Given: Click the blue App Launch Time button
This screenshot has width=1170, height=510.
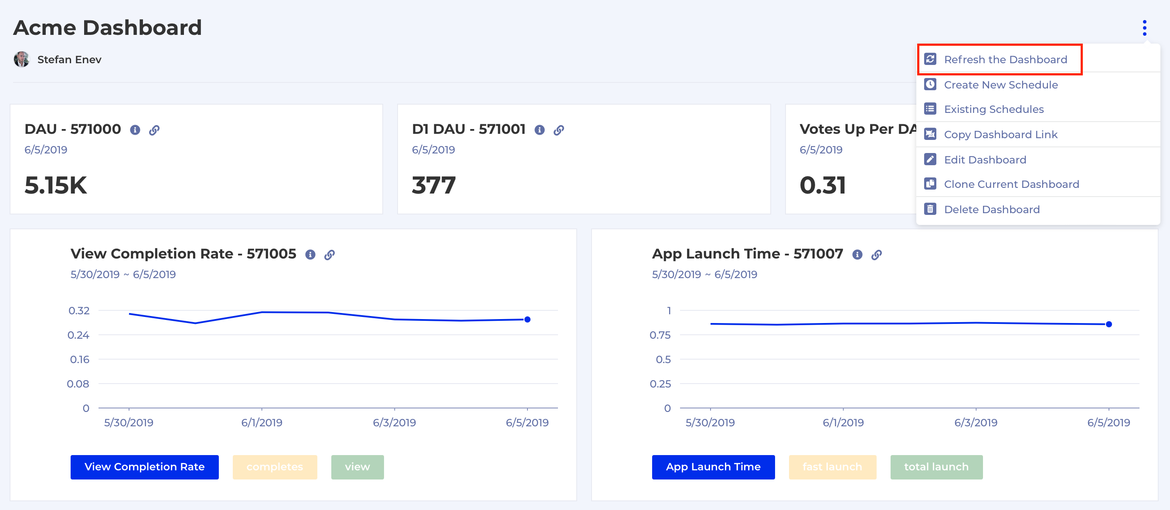Looking at the screenshot, I should coord(713,467).
